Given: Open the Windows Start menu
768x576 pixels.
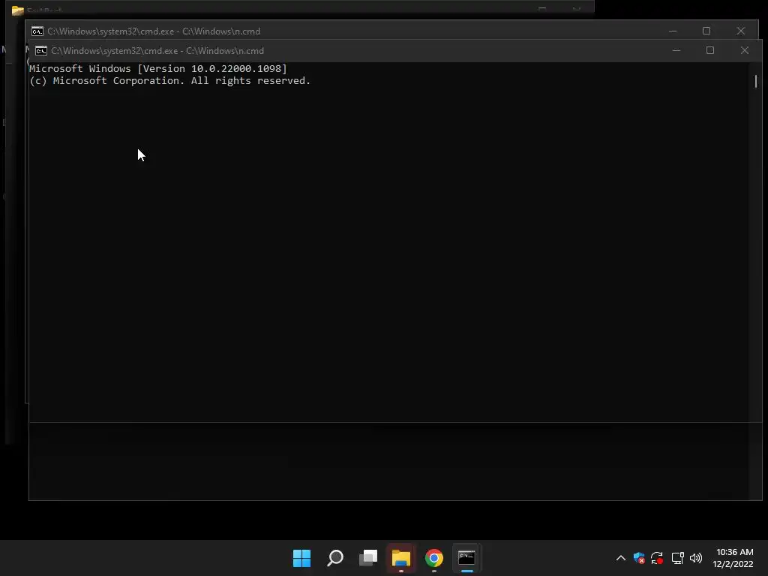Looking at the screenshot, I should 301,558.
